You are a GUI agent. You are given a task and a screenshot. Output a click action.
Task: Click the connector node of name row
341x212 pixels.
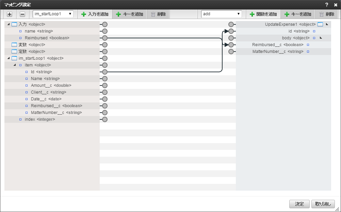105,31
